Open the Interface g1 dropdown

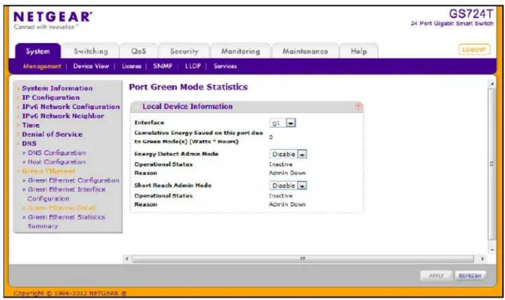pos(291,123)
